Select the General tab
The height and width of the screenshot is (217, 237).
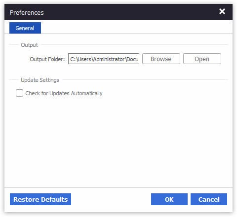25,28
